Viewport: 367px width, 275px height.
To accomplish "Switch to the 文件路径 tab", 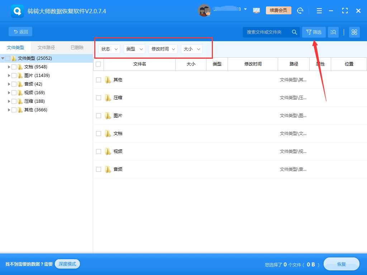I will click(46, 47).
